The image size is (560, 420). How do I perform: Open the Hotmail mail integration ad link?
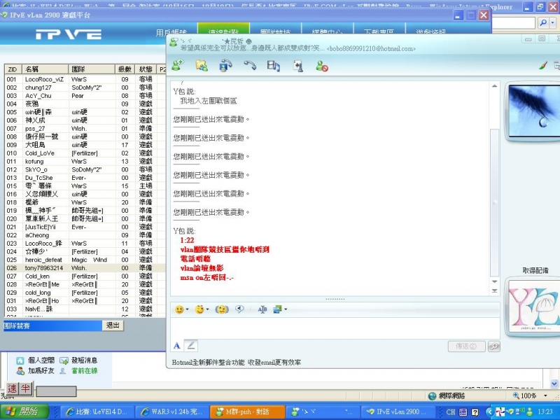click(237, 362)
